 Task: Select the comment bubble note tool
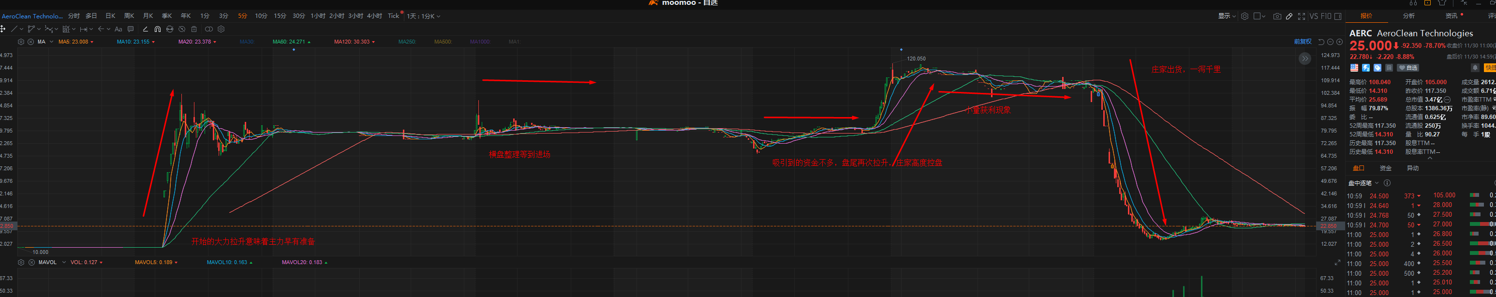pos(131,29)
